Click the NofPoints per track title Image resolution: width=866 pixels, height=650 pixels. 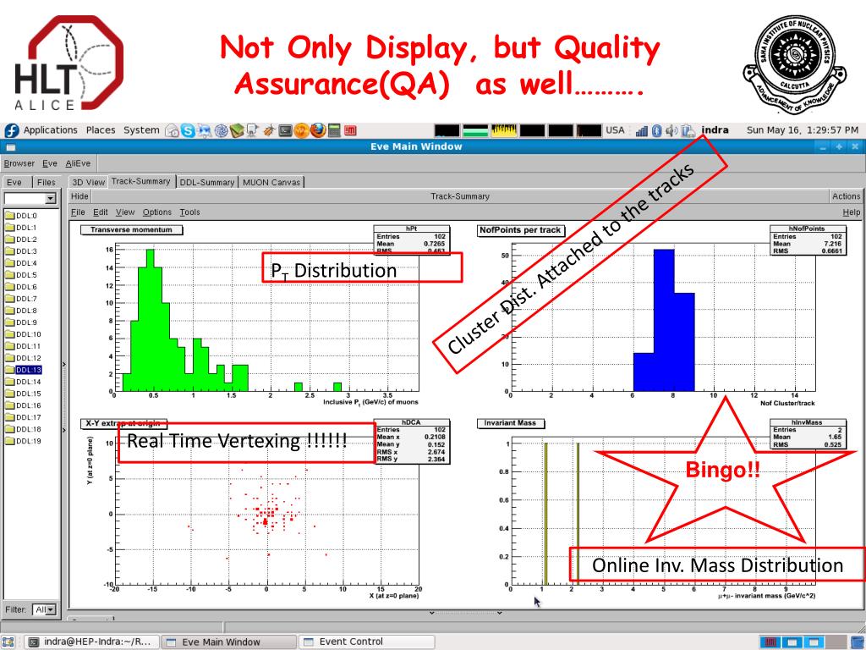coord(520,230)
